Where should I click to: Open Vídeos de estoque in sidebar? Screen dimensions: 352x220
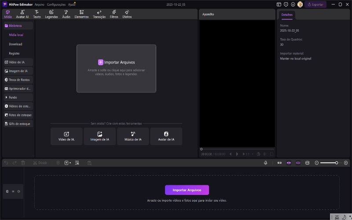(18, 106)
